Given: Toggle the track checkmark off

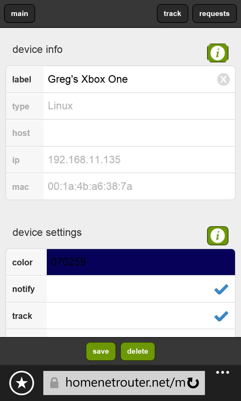Looking at the screenshot, I should [221, 316].
